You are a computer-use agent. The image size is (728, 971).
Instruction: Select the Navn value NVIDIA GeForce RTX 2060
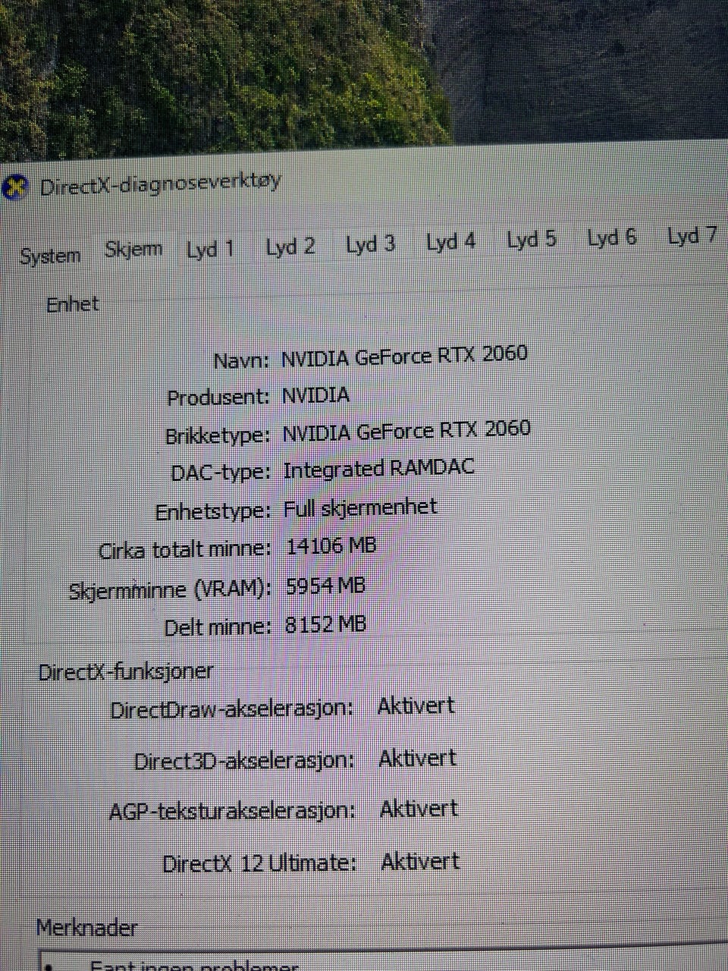coord(404,355)
